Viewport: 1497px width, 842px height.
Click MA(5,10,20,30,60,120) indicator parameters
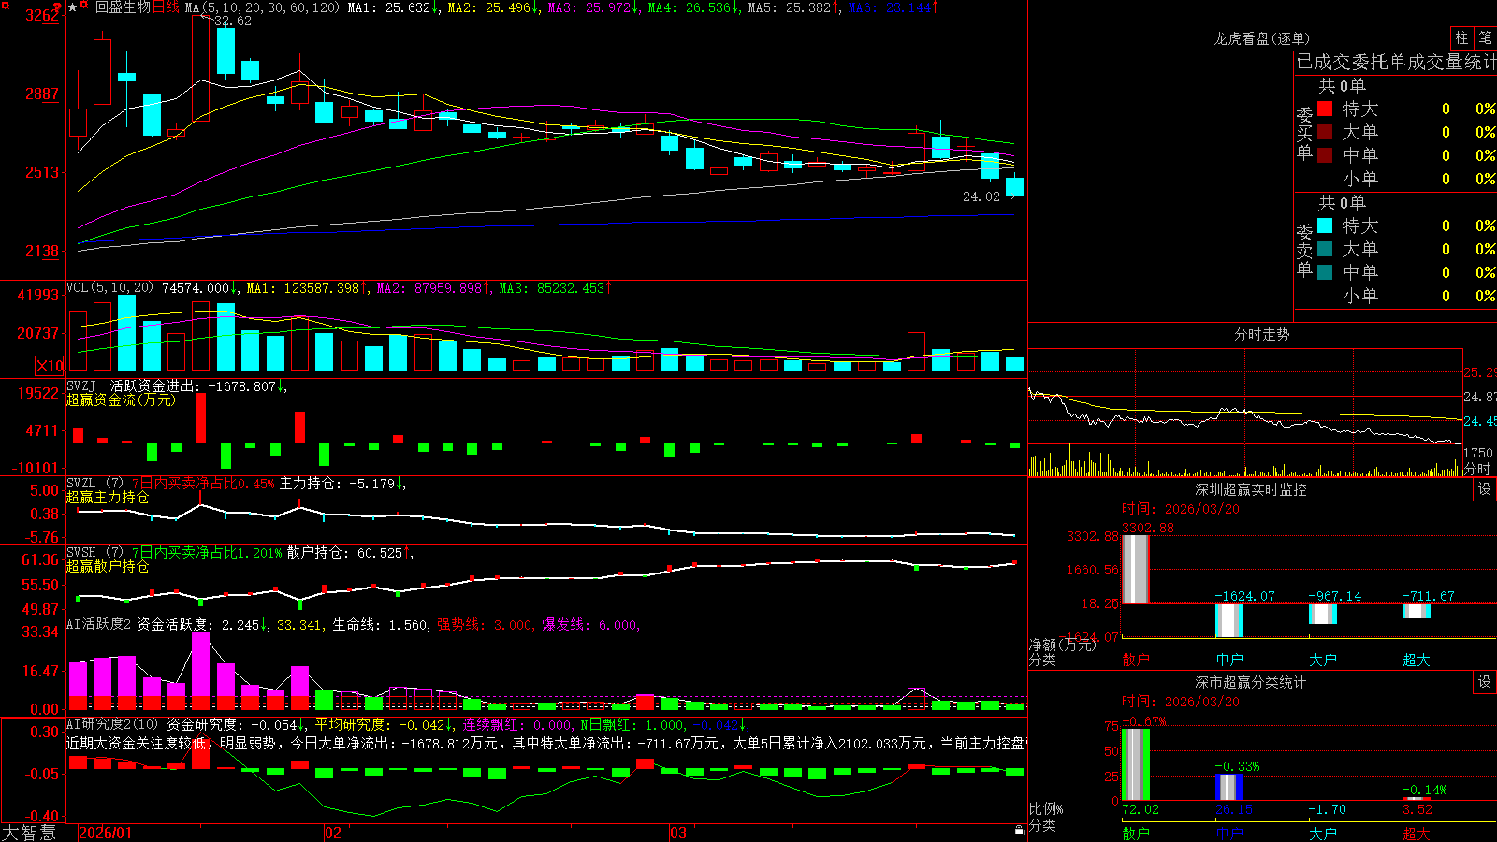(x=263, y=7)
